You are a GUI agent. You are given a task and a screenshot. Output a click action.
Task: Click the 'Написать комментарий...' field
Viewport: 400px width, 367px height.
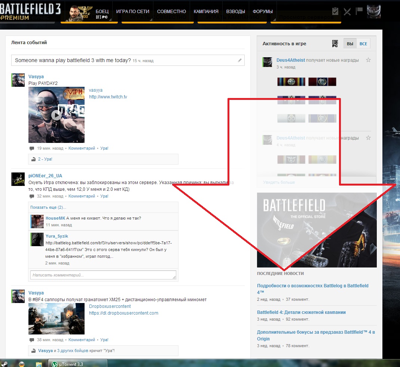point(103,275)
